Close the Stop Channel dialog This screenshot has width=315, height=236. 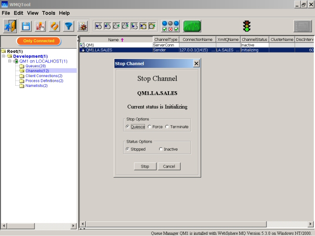(x=196, y=64)
